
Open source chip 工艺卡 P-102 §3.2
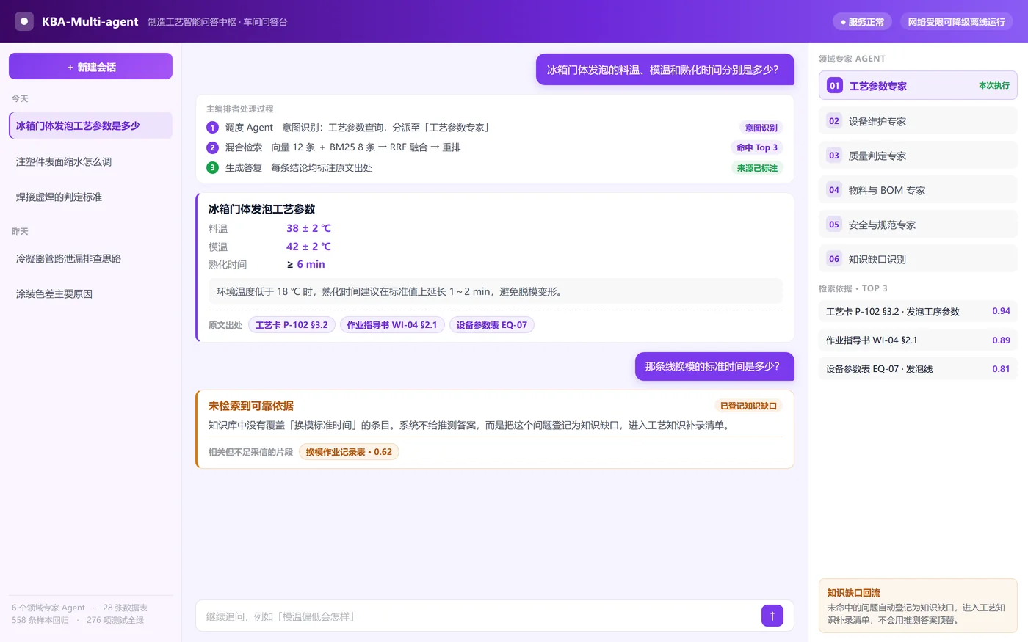[x=292, y=325]
